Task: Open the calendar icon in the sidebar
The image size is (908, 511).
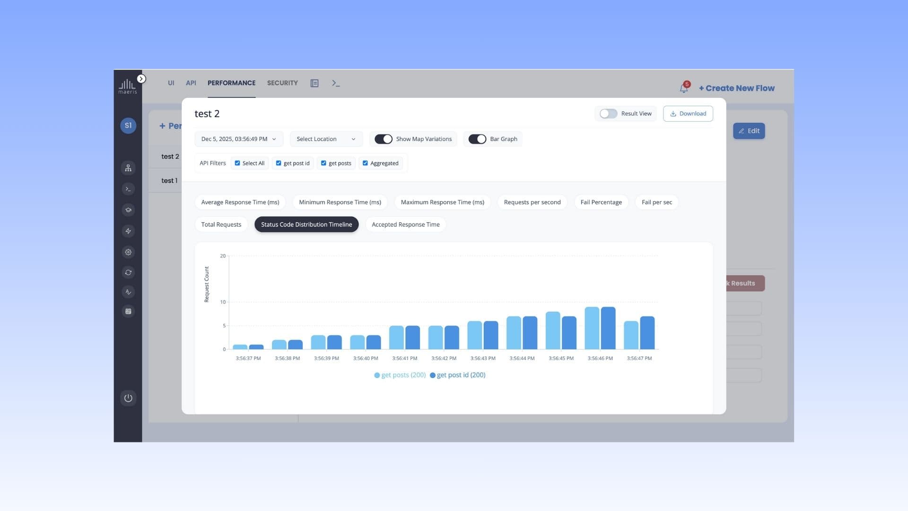Action: click(x=128, y=311)
